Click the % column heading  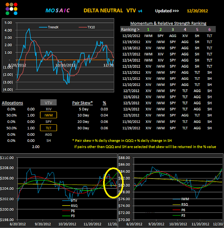tap(105, 103)
